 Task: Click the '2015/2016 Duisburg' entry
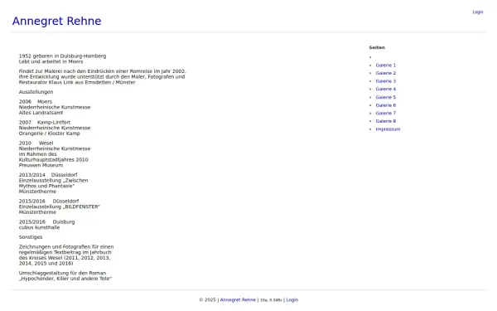(x=46, y=221)
